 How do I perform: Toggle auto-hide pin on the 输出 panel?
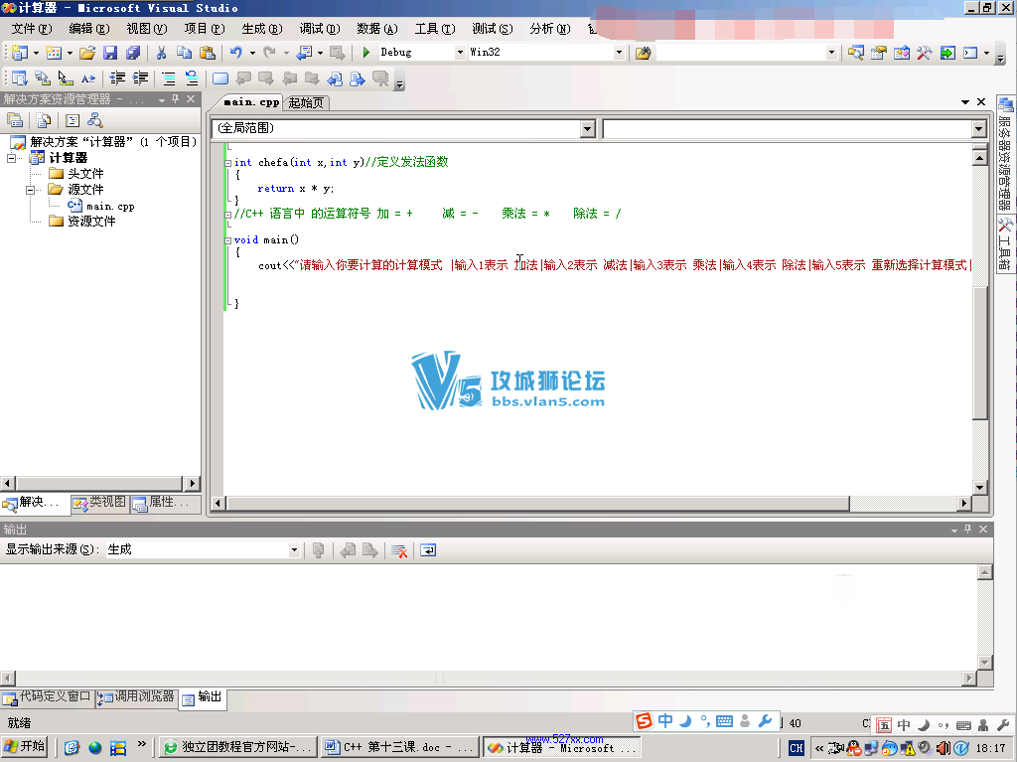pyautogui.click(x=967, y=529)
